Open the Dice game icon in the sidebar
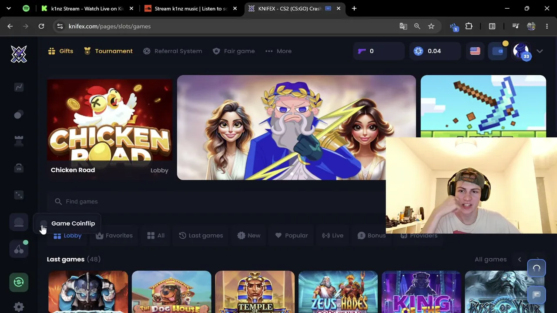This screenshot has width=557, height=313. pyautogui.click(x=19, y=195)
